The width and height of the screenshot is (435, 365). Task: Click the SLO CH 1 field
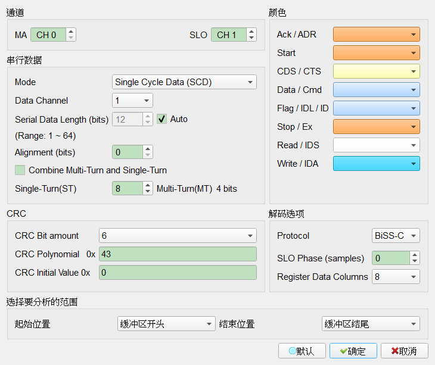pyautogui.click(x=229, y=35)
